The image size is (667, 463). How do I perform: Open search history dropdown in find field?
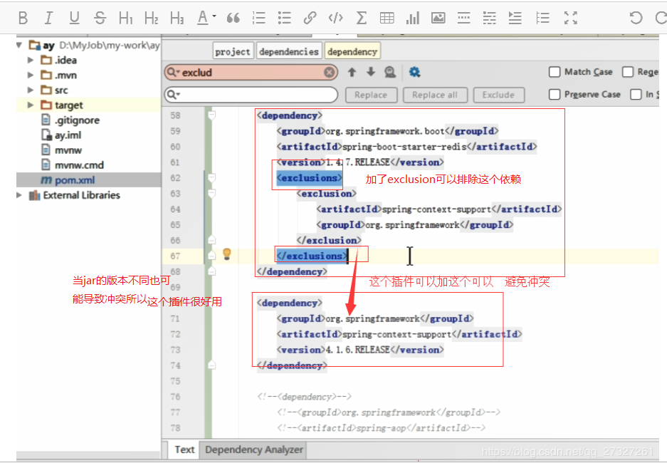click(174, 73)
